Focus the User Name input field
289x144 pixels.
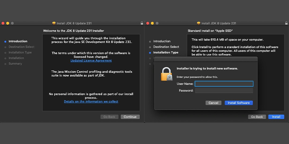click(224, 84)
